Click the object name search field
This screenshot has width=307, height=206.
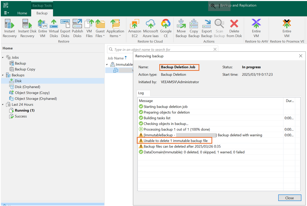pos(162,49)
